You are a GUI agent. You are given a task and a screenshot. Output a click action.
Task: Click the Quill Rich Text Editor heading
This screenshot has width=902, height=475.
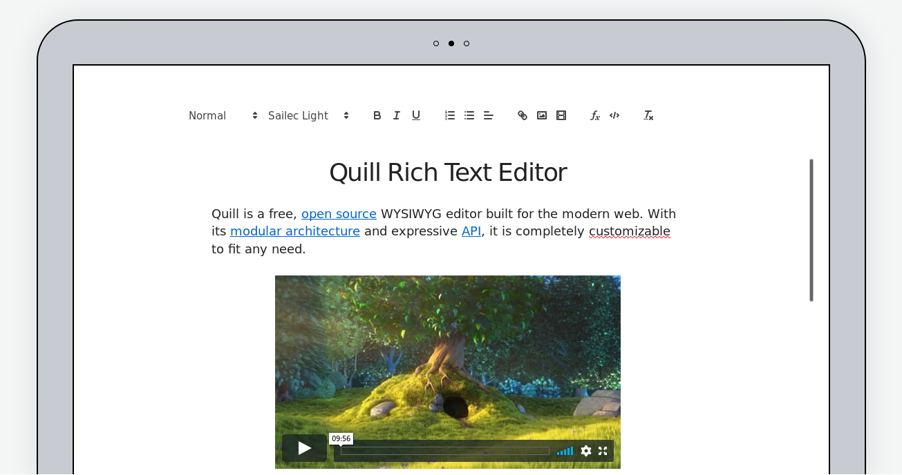click(448, 173)
